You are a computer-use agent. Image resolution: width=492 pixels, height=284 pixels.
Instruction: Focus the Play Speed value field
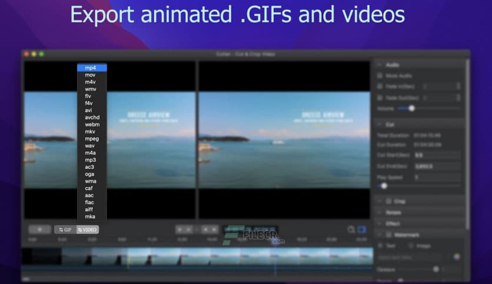pyautogui.click(x=437, y=177)
